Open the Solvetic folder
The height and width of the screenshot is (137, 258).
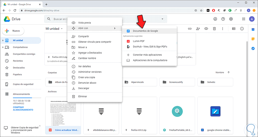click(215, 82)
